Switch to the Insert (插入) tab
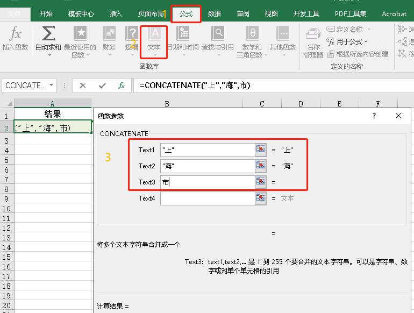The height and width of the screenshot is (313, 414). [116, 14]
